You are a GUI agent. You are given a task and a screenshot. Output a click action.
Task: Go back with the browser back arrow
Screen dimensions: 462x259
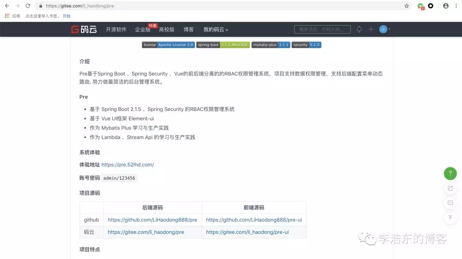point(7,6)
